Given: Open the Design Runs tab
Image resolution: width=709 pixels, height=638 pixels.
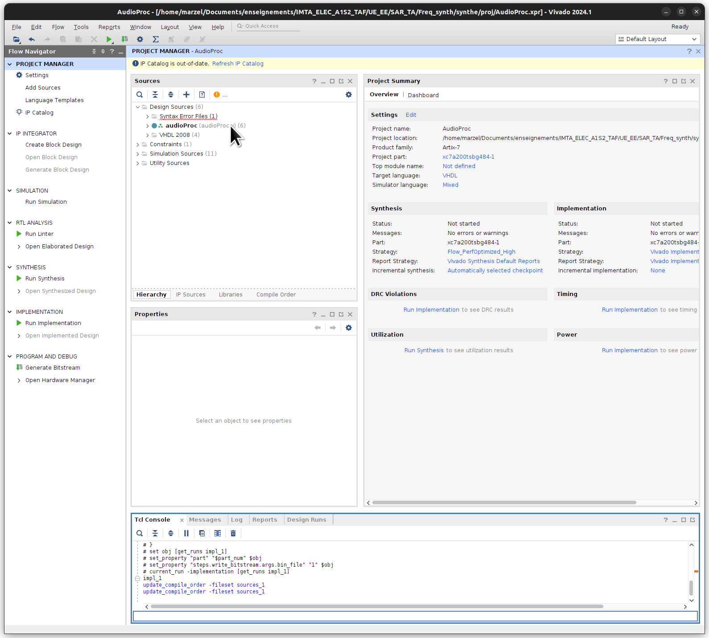Looking at the screenshot, I should (x=307, y=520).
